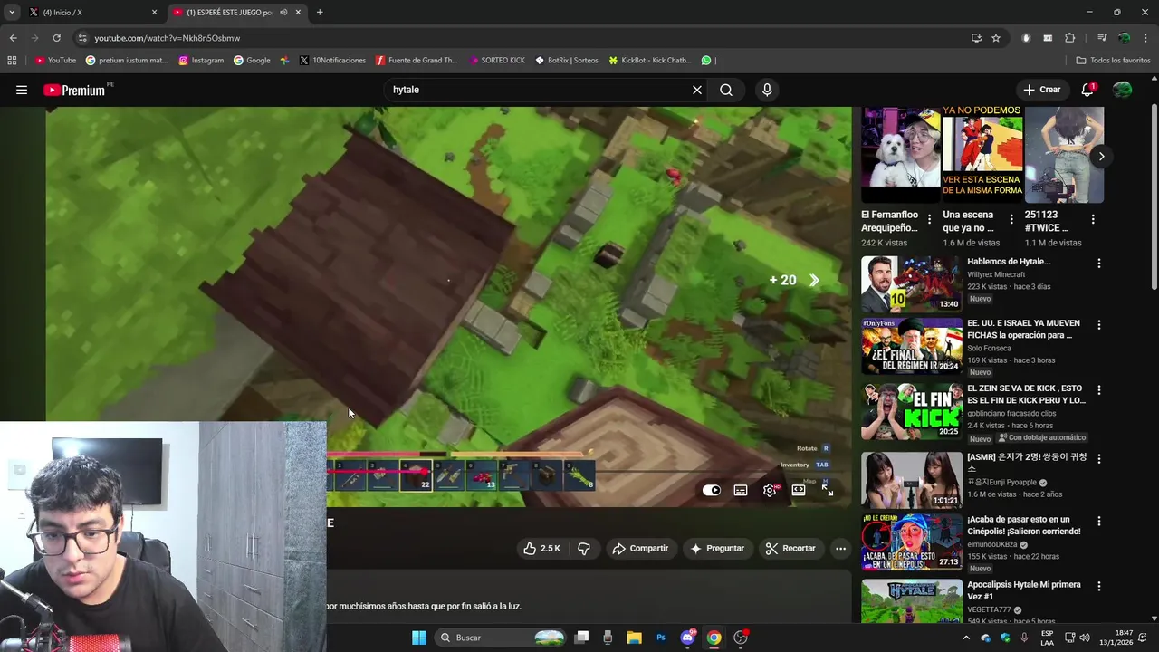Open the 10Notificaciones bookmark
The image size is (1159, 652).
332,61
